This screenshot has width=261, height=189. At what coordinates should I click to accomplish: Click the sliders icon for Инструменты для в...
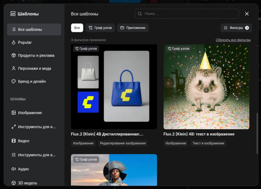pos(13,155)
